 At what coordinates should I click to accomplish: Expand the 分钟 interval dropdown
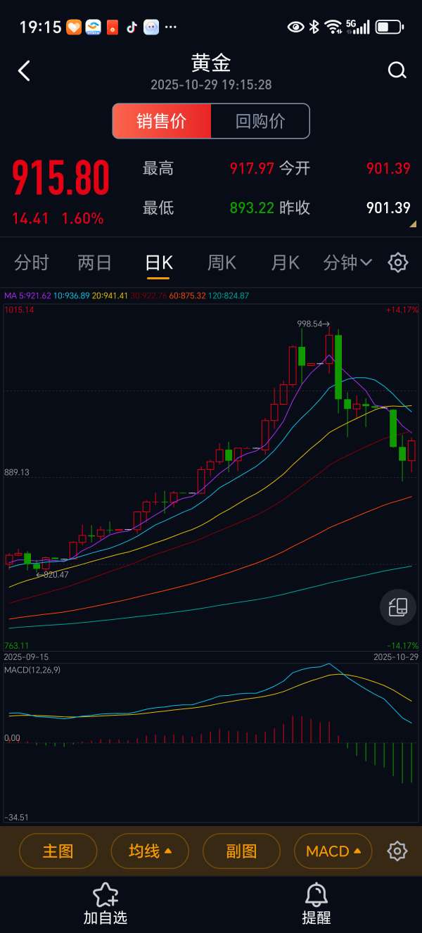point(347,262)
